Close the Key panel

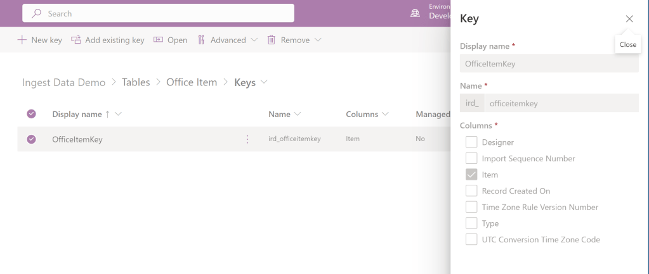pos(629,19)
